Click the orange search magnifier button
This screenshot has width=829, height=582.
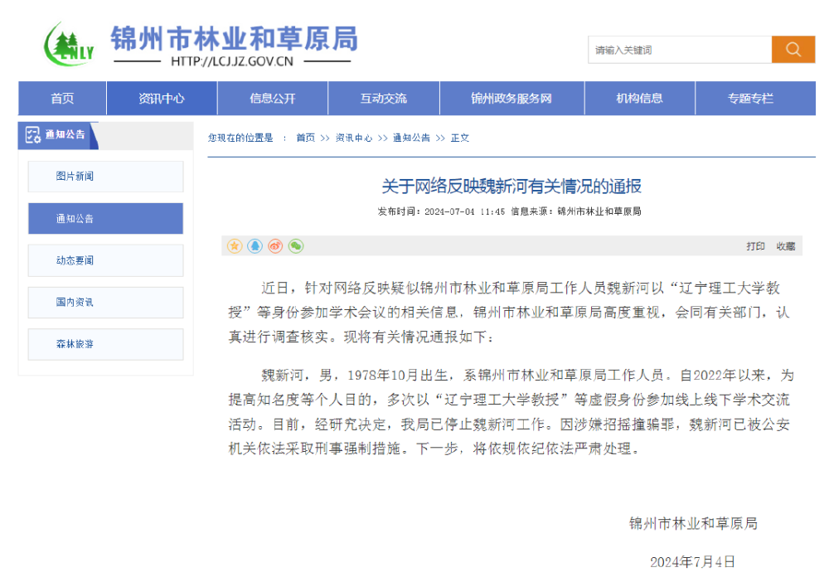(x=793, y=50)
